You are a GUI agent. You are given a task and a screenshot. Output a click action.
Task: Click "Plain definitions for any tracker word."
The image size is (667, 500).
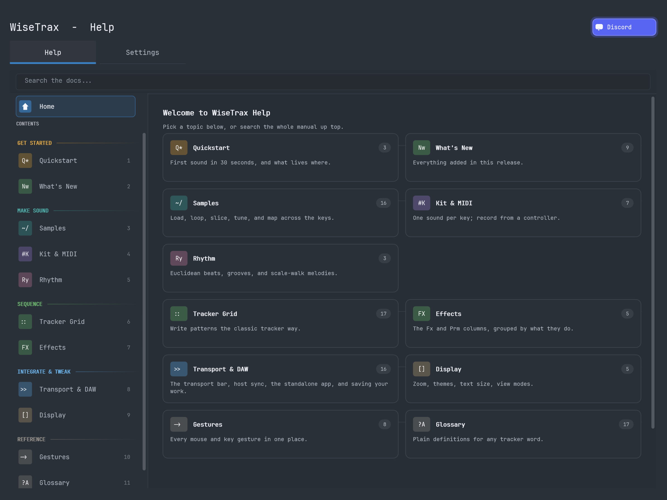pyautogui.click(x=478, y=439)
